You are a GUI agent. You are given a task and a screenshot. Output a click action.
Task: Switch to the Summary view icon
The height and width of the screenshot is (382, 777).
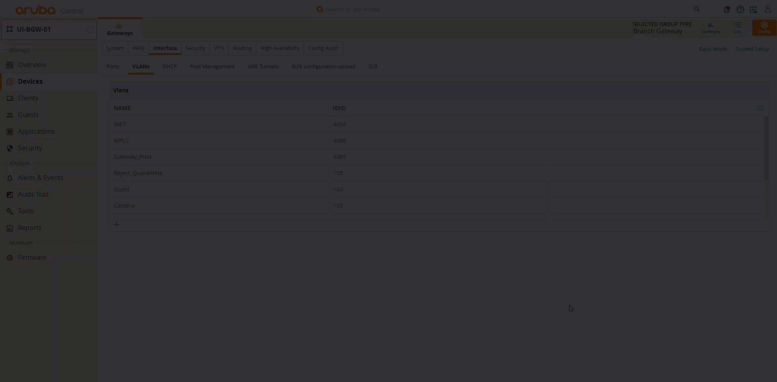pos(710,28)
